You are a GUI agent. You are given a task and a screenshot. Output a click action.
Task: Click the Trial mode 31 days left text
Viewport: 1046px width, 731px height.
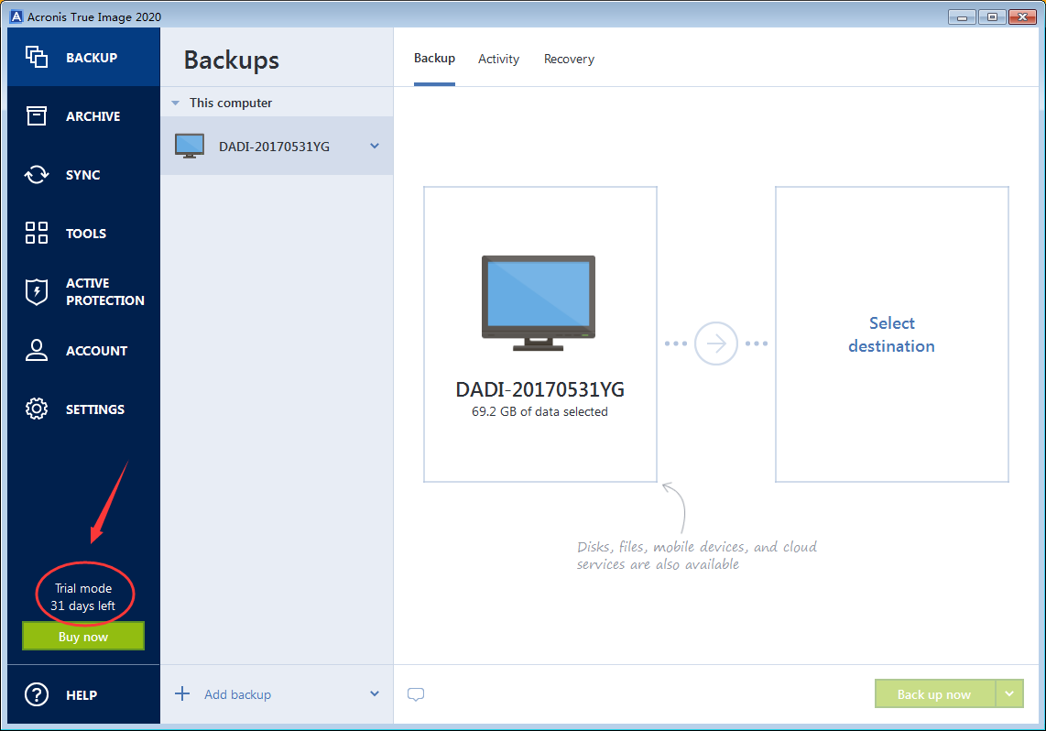tap(83, 597)
